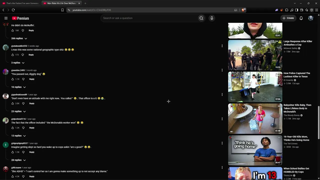
Task: Open the purple ghost extension
Action: tap(277, 10)
